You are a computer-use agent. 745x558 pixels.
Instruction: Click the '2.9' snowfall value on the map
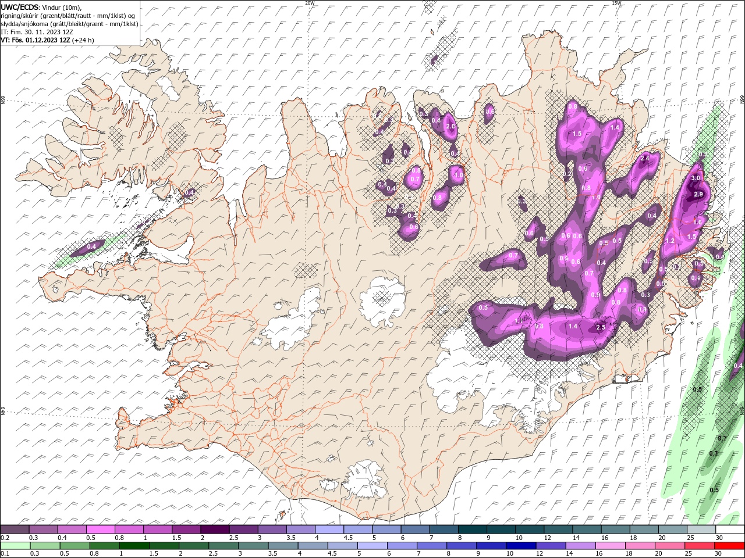click(x=699, y=194)
